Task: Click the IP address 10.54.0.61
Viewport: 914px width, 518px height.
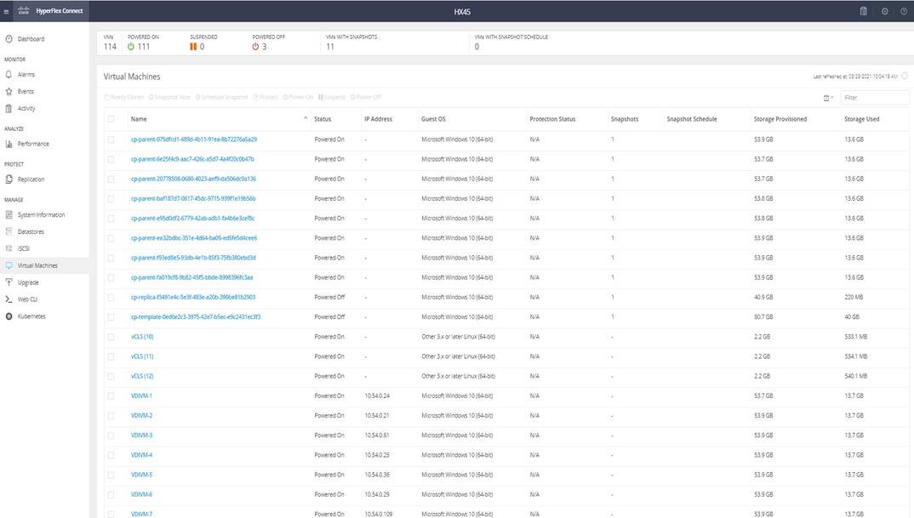Action: point(377,435)
